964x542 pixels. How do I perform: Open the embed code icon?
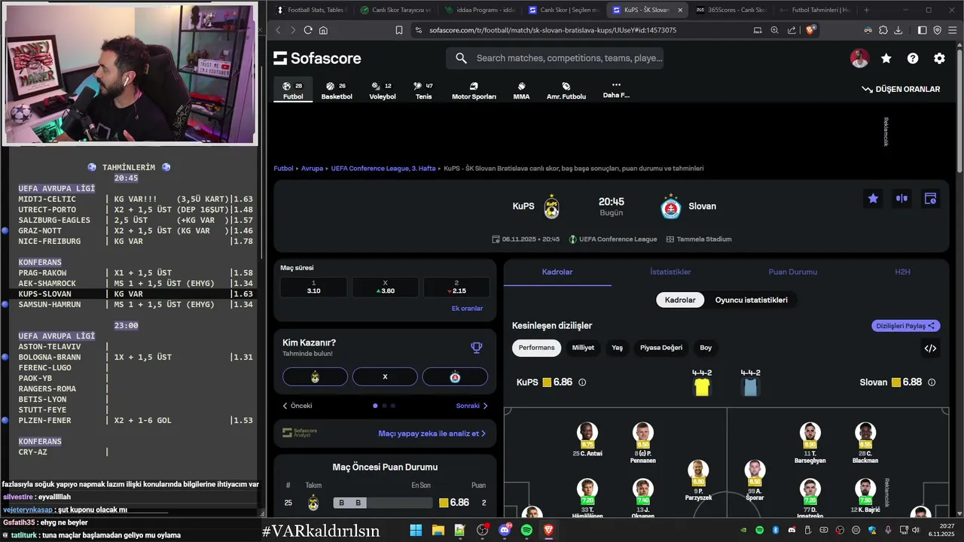tap(930, 348)
